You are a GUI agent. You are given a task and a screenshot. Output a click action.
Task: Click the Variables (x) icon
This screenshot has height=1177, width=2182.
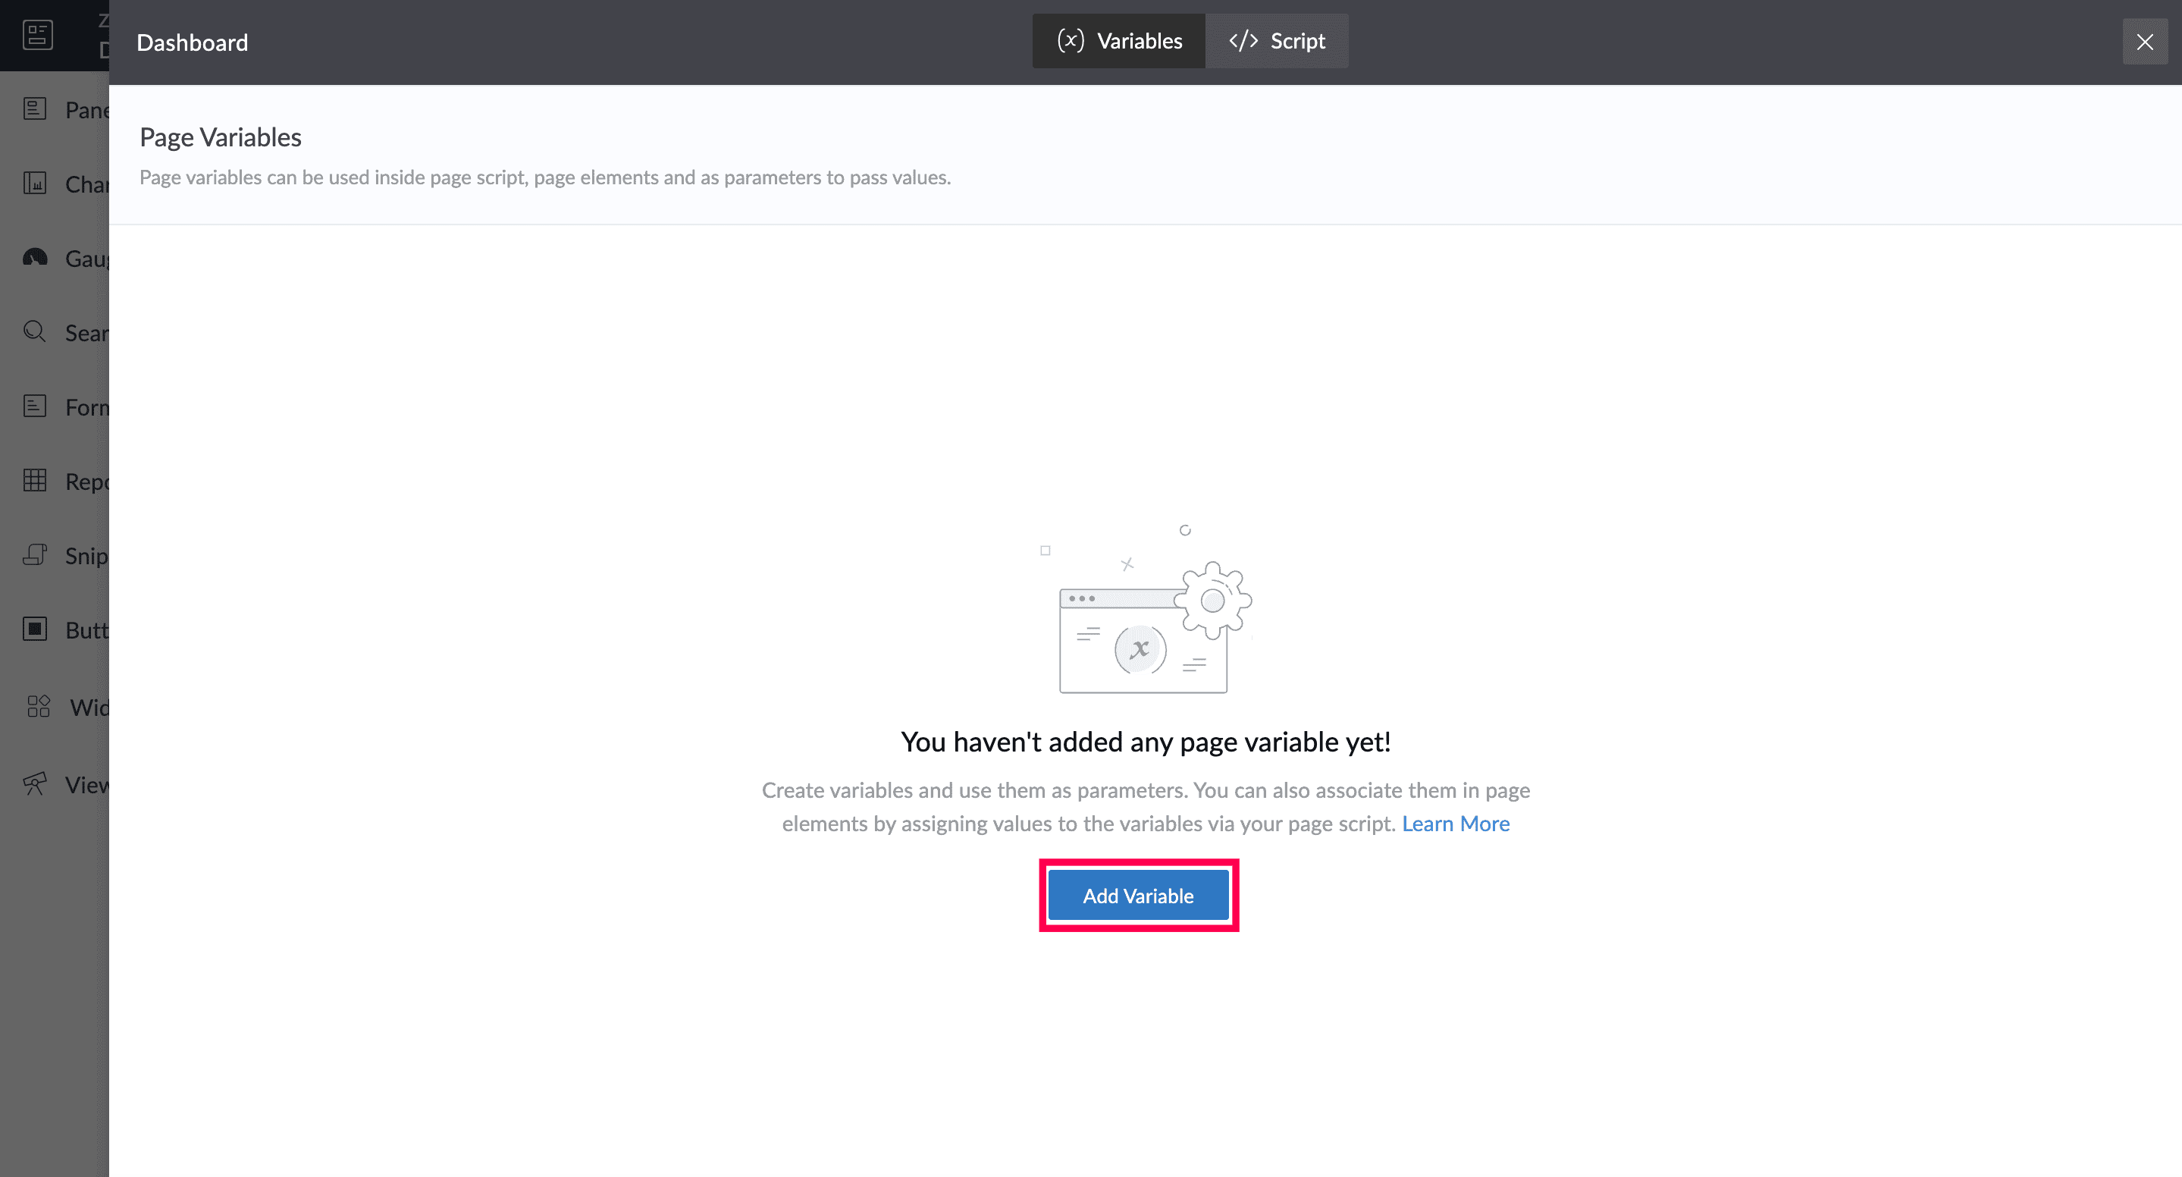[x=1071, y=41]
